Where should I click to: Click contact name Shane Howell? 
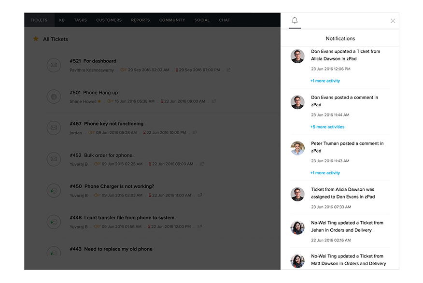[83, 101]
